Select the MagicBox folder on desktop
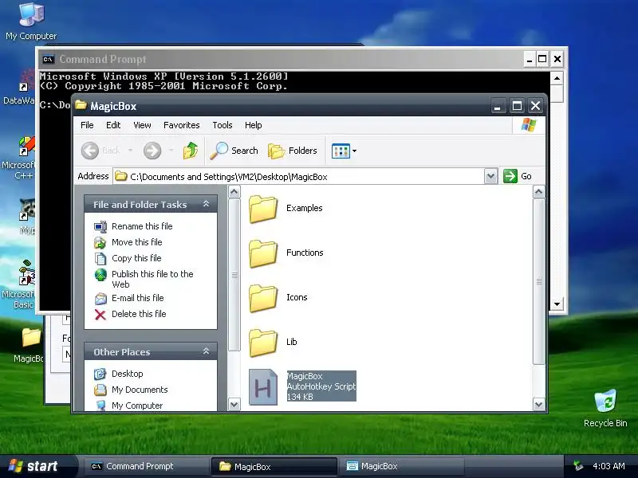This screenshot has width=638, height=478. pos(31,345)
